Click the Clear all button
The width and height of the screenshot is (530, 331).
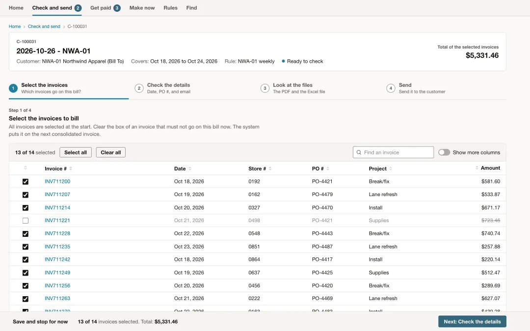point(110,153)
